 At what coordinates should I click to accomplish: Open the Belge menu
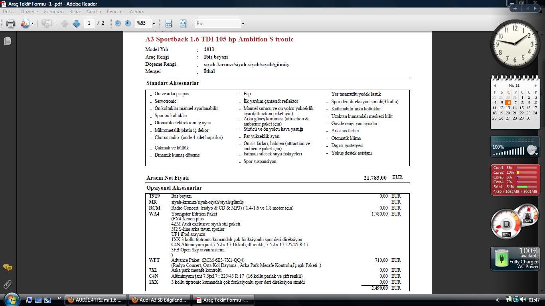tap(75, 12)
